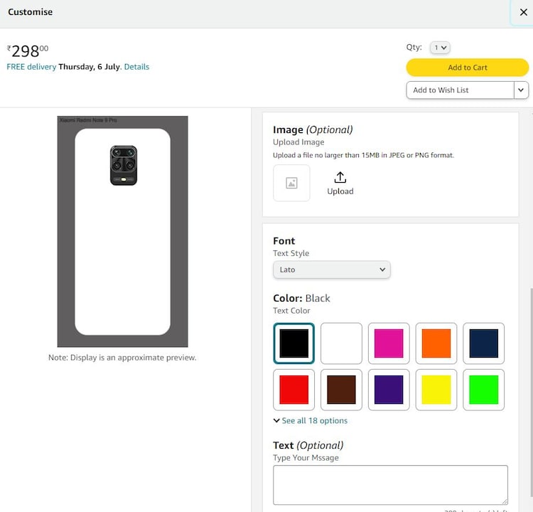Click the Type Your Message text box

pos(390,484)
